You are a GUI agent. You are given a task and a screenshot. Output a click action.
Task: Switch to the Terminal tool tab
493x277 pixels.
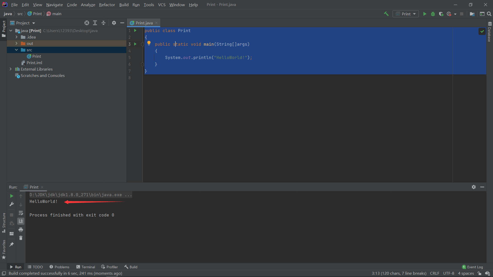[x=86, y=267]
